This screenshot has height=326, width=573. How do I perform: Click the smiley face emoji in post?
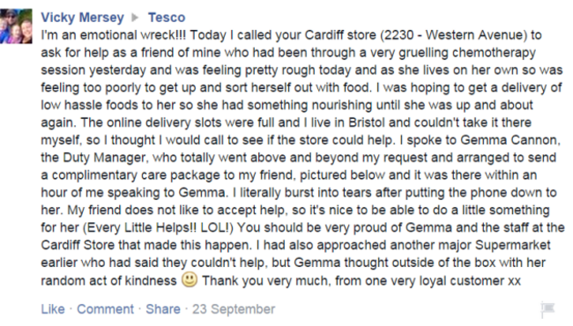[x=190, y=279]
